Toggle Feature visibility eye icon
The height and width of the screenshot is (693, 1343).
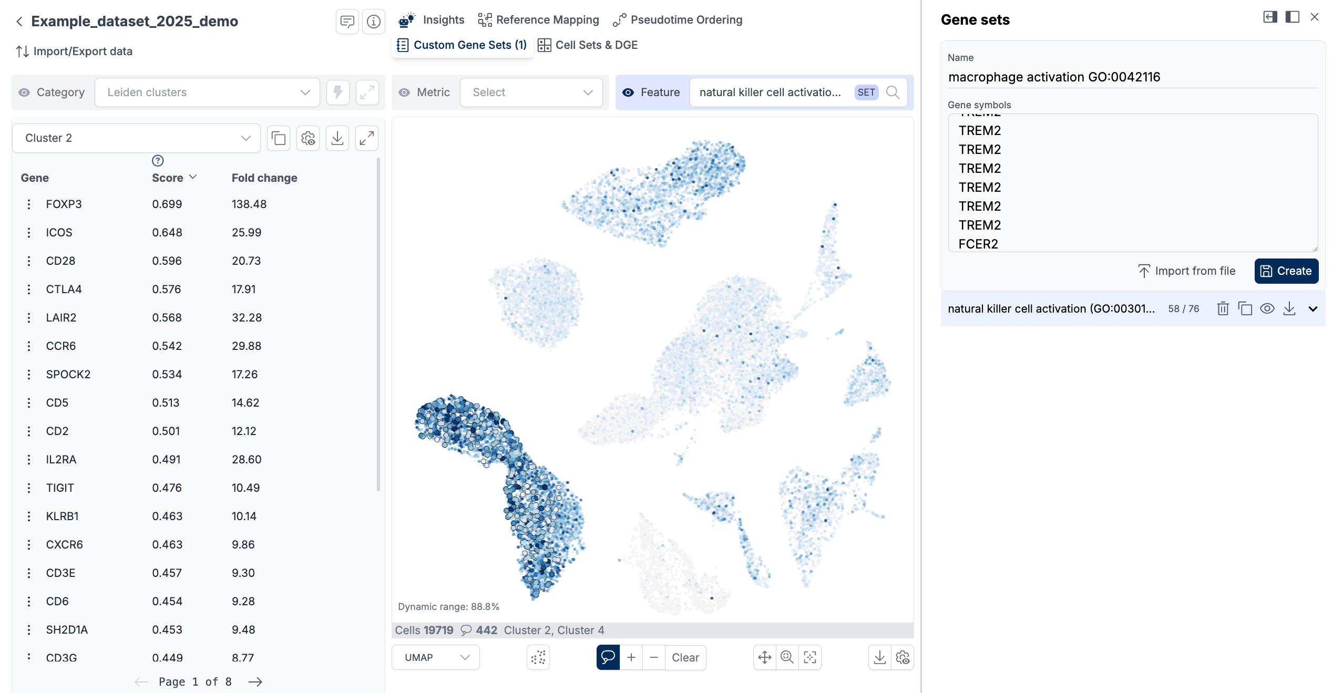point(628,92)
